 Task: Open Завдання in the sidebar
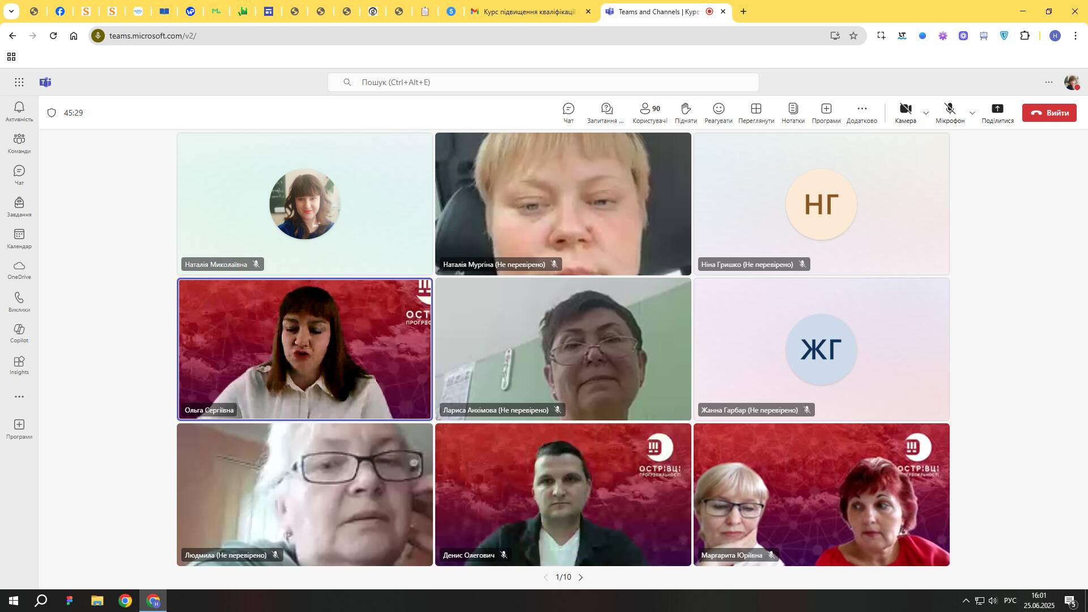(19, 207)
